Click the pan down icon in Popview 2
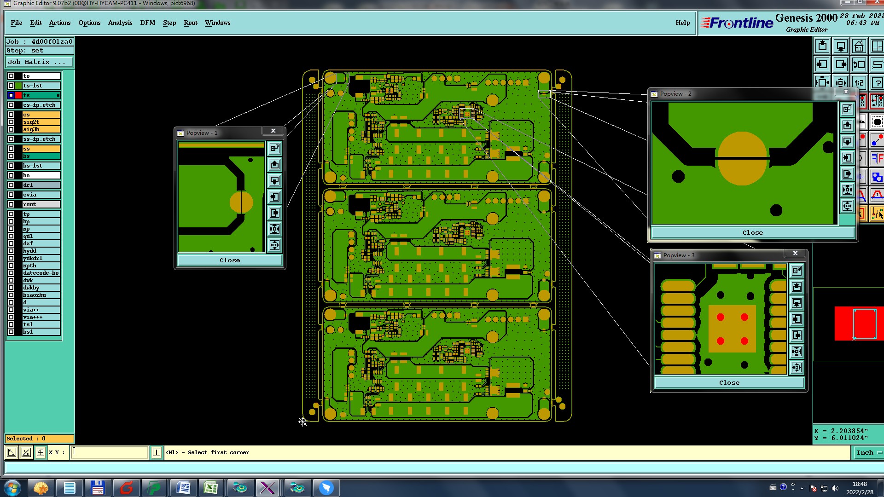Image resolution: width=884 pixels, height=497 pixels. (x=847, y=142)
